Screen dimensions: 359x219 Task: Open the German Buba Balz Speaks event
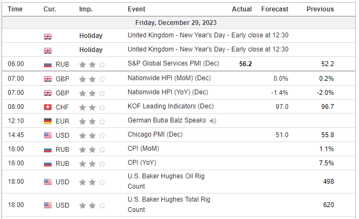click(167, 120)
